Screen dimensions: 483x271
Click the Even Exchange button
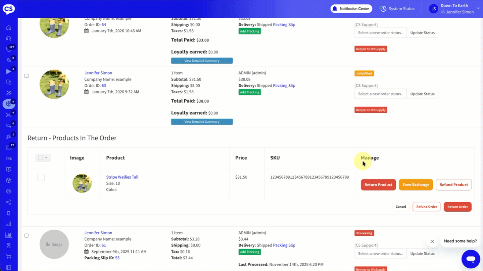pyautogui.click(x=416, y=185)
